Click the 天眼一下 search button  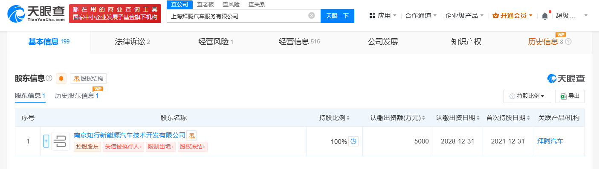click(x=337, y=16)
